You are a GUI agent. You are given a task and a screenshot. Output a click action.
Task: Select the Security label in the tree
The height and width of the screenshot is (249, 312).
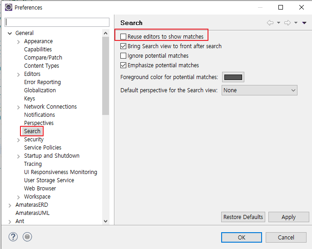[34, 139]
